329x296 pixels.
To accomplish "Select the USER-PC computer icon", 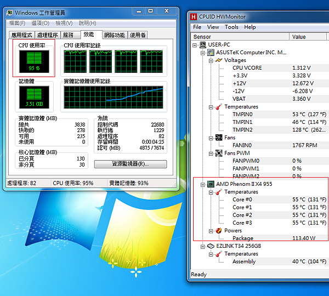I will tap(203, 45).
